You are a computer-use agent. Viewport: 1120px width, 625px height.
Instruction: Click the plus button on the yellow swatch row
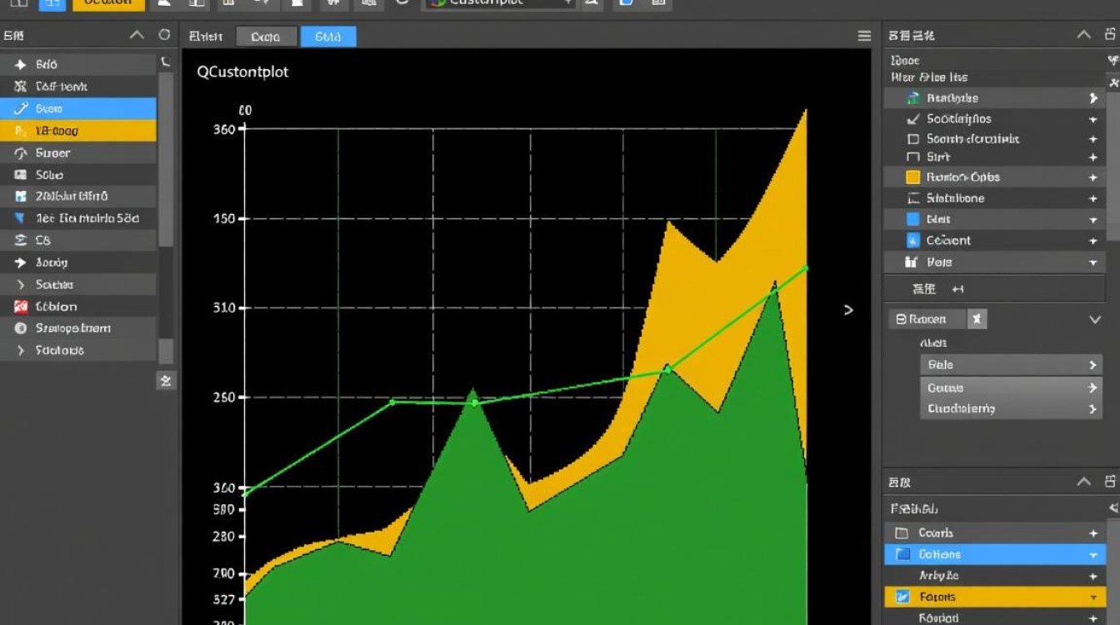1093,177
